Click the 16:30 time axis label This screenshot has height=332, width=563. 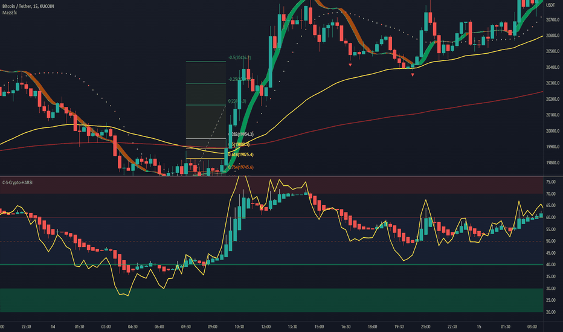(346, 327)
